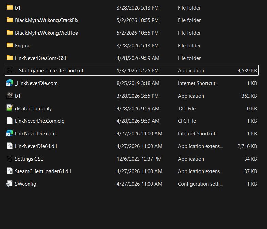
Task: Click the _Start game + create shortcut app icon
Action: (10, 70)
